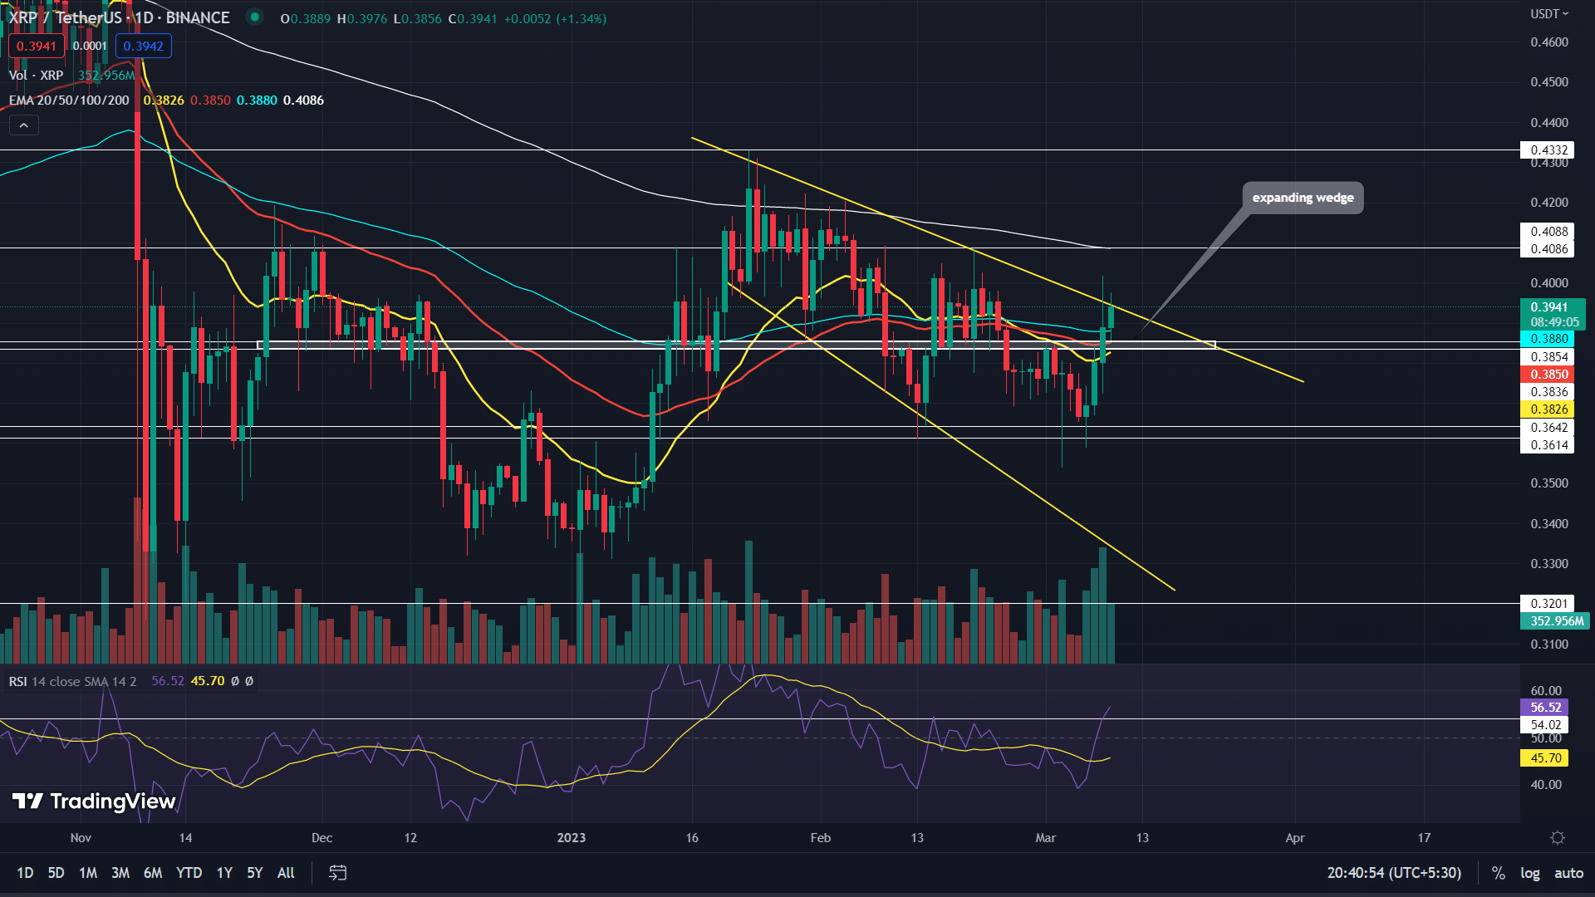Click the buy price box showing 0.3942
Screen dimensions: 1595x897
[143, 46]
